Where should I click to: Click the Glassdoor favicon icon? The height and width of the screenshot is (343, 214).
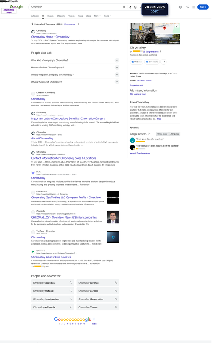click(33, 252)
